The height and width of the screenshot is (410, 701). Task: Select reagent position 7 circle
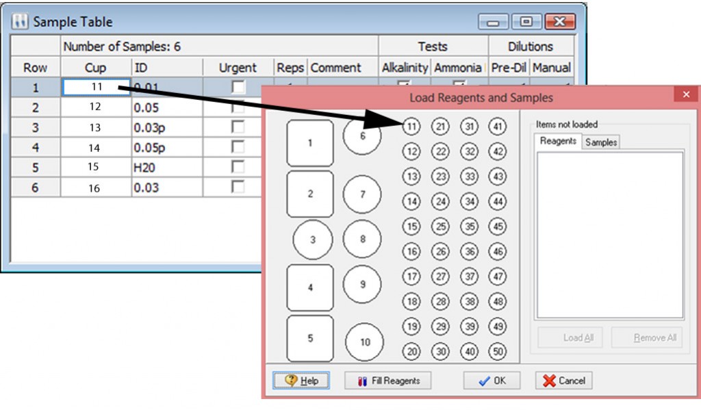[362, 195]
